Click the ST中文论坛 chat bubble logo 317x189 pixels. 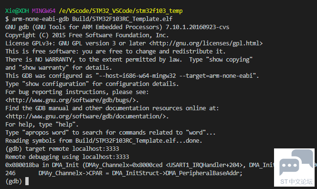[x=296, y=163]
